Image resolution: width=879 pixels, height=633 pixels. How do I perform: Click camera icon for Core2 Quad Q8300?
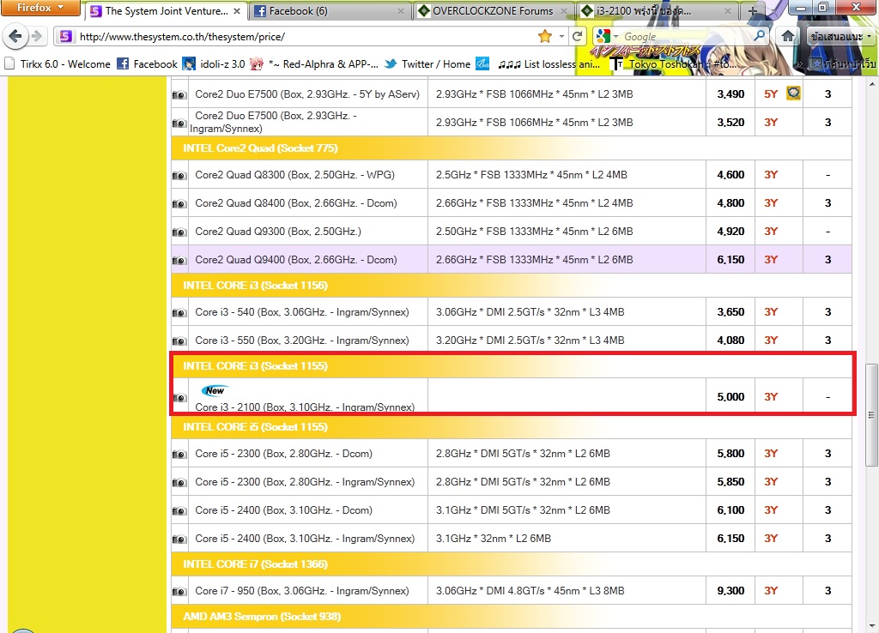(179, 175)
